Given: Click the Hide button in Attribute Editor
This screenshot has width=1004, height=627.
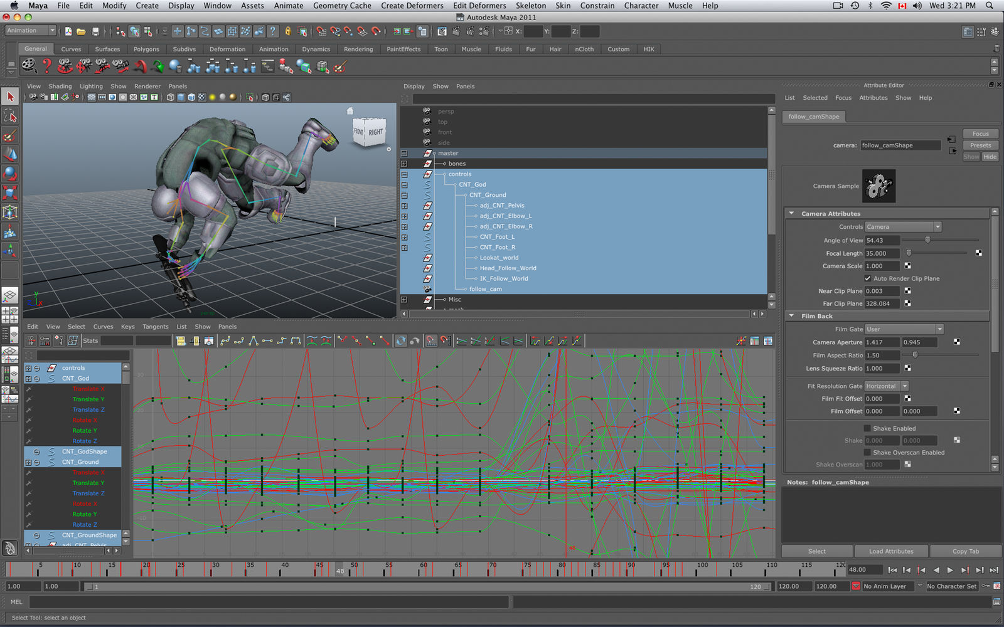Looking at the screenshot, I should tap(990, 157).
